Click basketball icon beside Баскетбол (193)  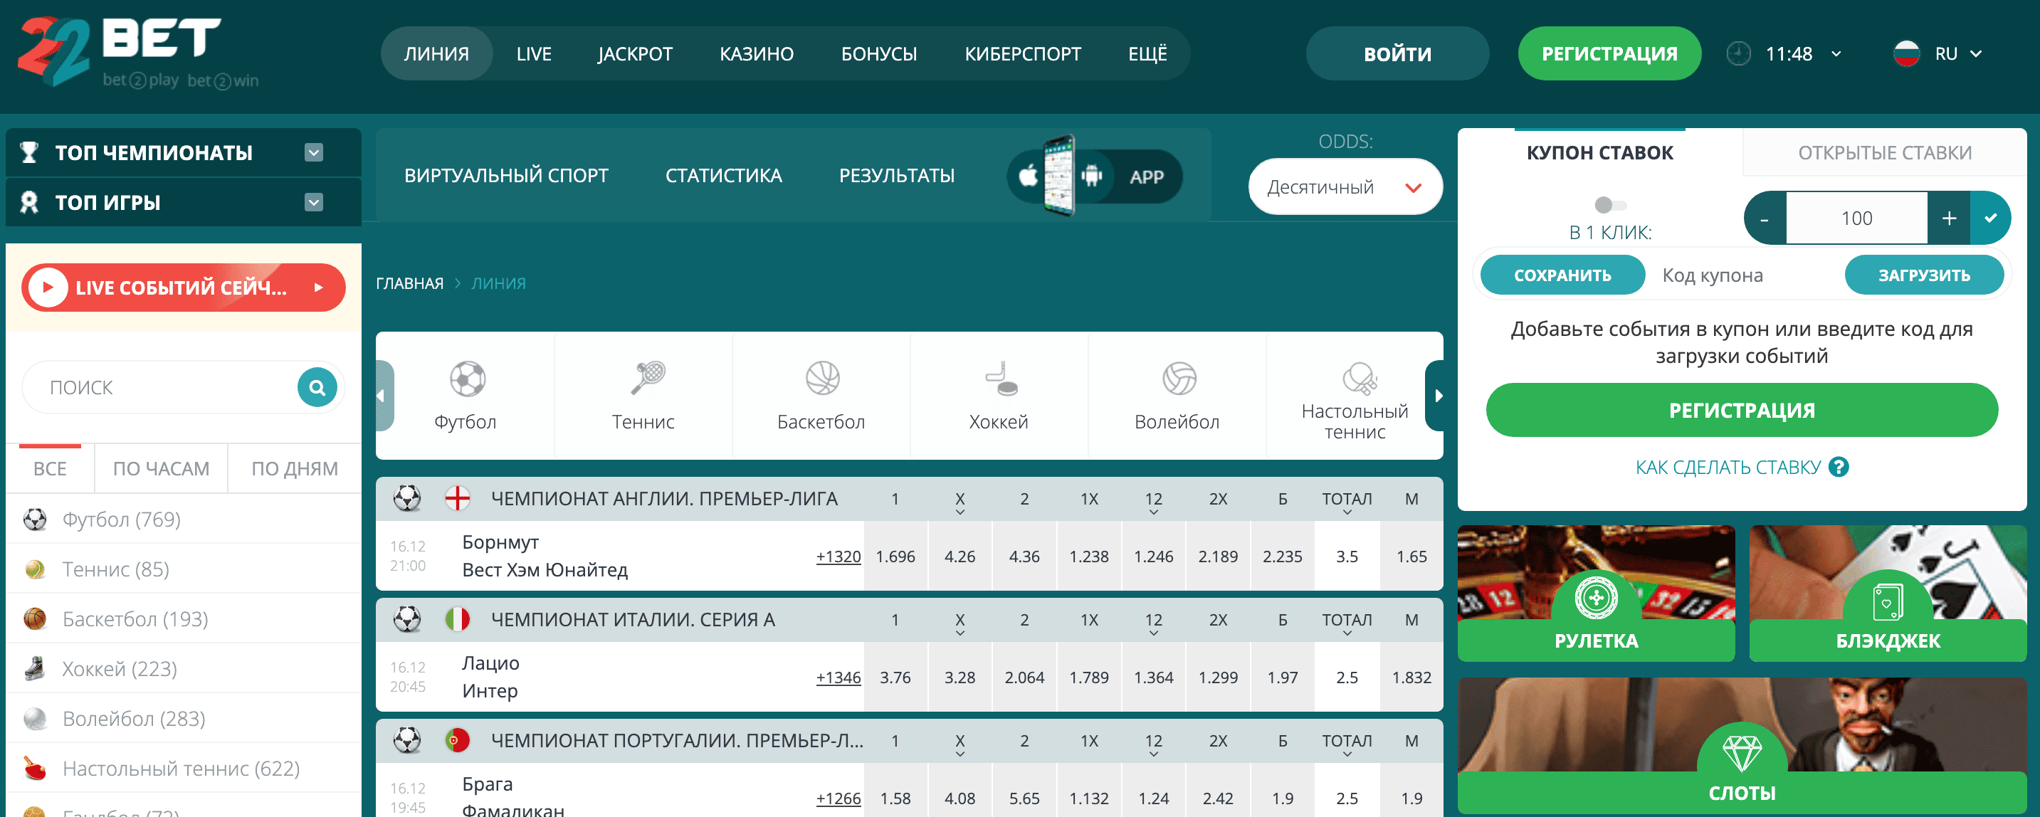click(x=35, y=619)
